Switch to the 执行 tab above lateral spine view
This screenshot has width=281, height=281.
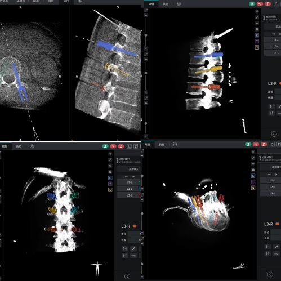pos(166,4)
